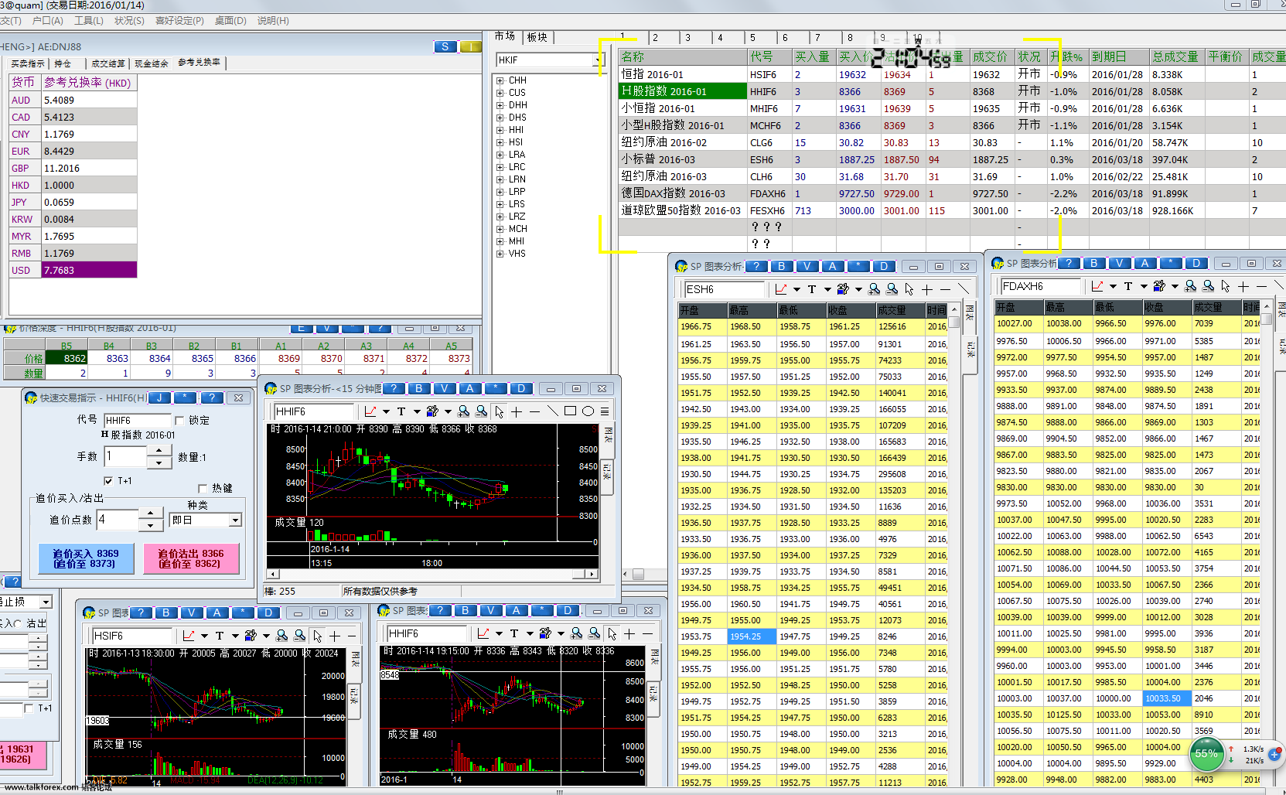The image size is (1286, 795).
Task: Click the HHIF6 chart horizontal scrollbar
Action: click(432, 574)
